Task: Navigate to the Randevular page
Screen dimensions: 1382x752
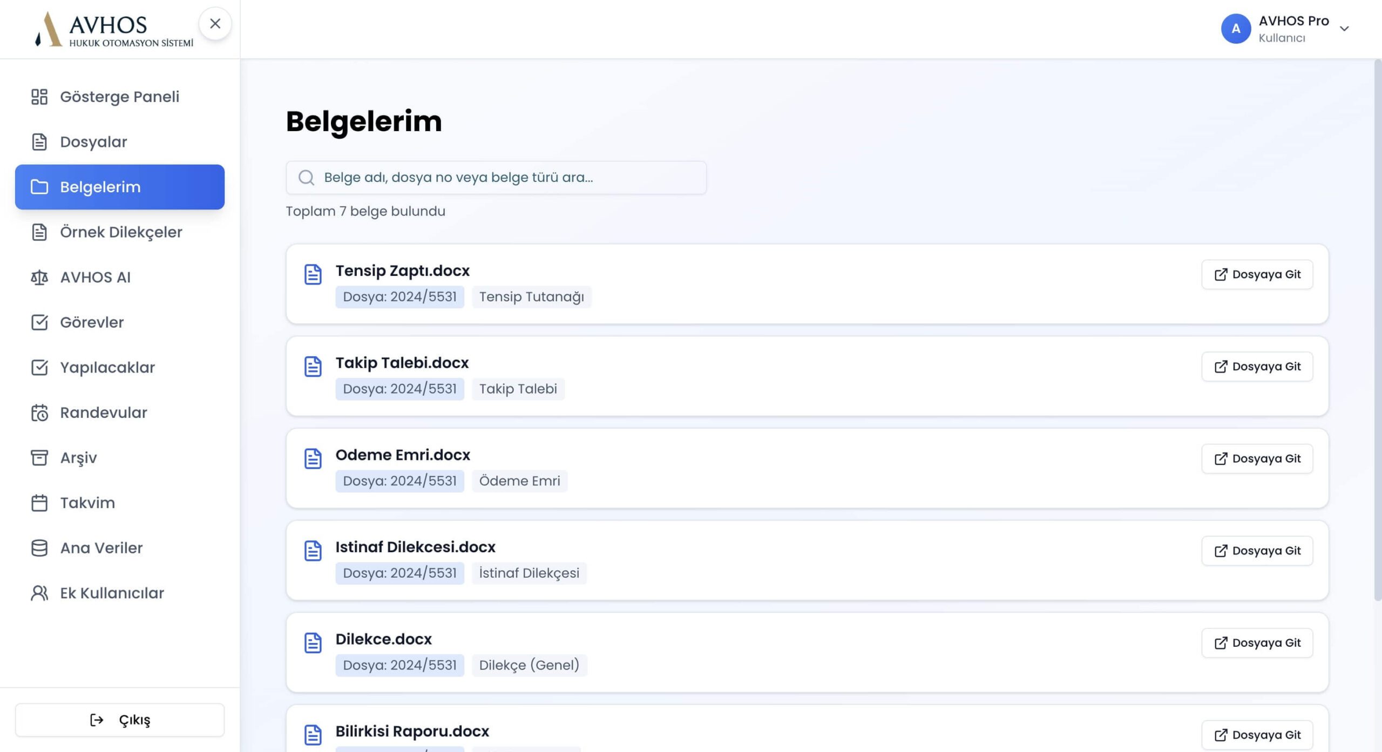Action: click(x=103, y=412)
